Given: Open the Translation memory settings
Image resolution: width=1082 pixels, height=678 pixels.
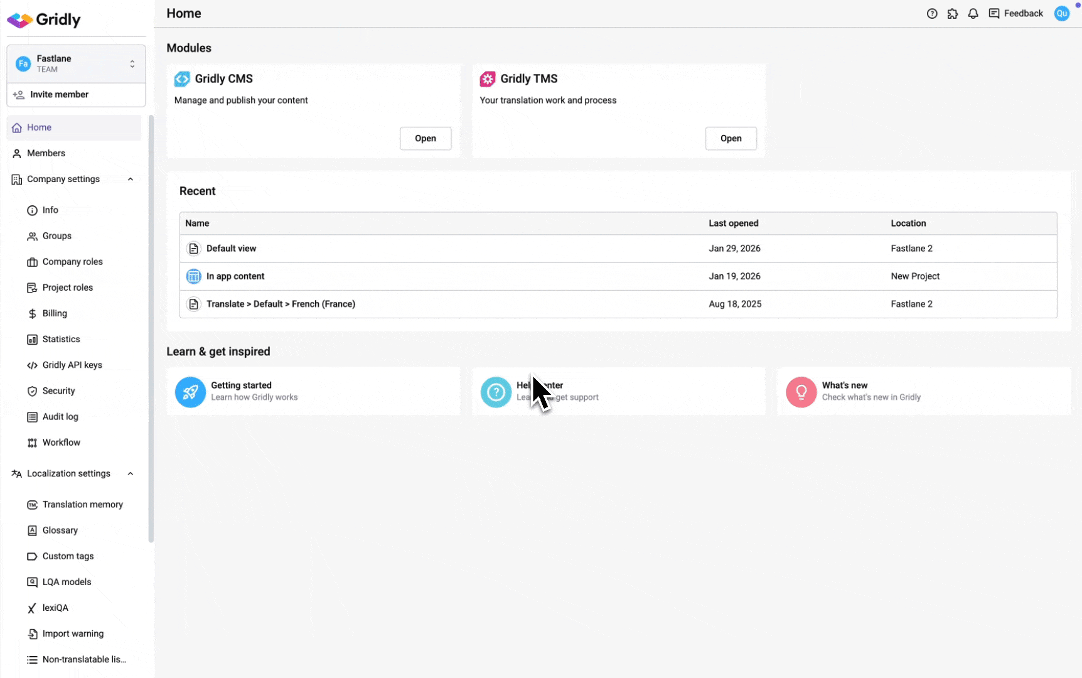Looking at the screenshot, I should click(82, 504).
